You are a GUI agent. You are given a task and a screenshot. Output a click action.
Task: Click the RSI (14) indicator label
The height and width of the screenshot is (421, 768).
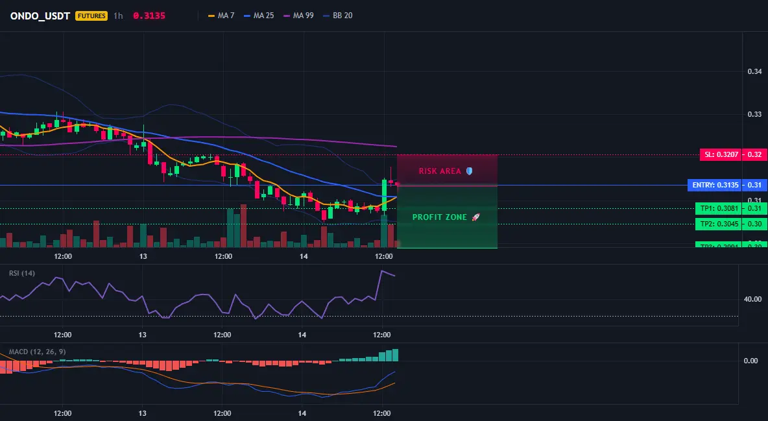coord(22,273)
